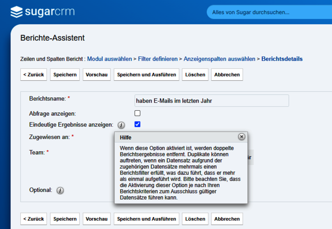Close the Hilfe popup
The height and width of the screenshot is (229, 332).
point(242,137)
